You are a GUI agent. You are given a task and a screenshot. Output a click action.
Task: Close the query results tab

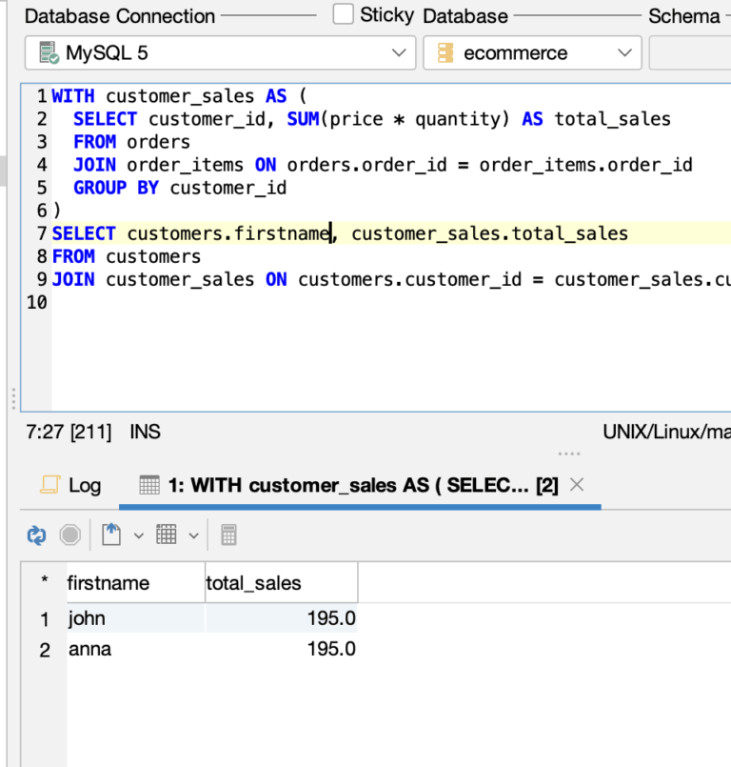(577, 484)
